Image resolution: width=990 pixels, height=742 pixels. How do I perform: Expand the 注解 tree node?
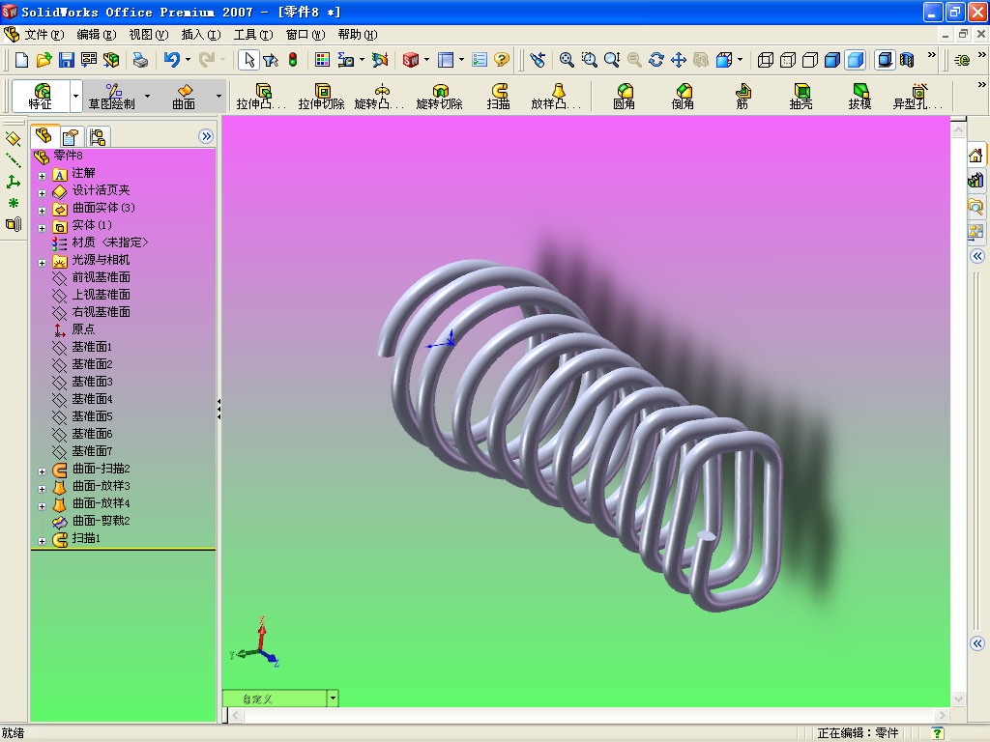coord(42,176)
